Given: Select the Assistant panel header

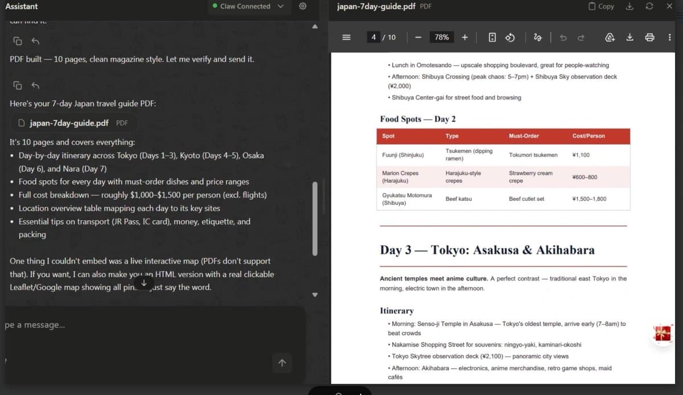Looking at the screenshot, I should tap(22, 6).
